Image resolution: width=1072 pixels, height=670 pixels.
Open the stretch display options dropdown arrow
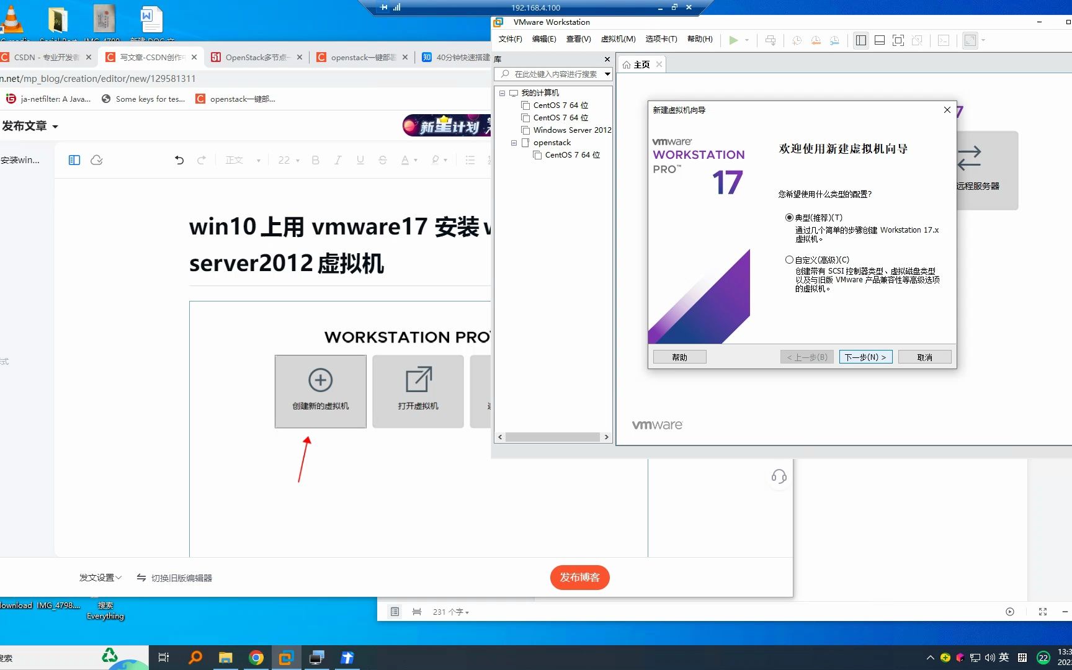point(983,40)
